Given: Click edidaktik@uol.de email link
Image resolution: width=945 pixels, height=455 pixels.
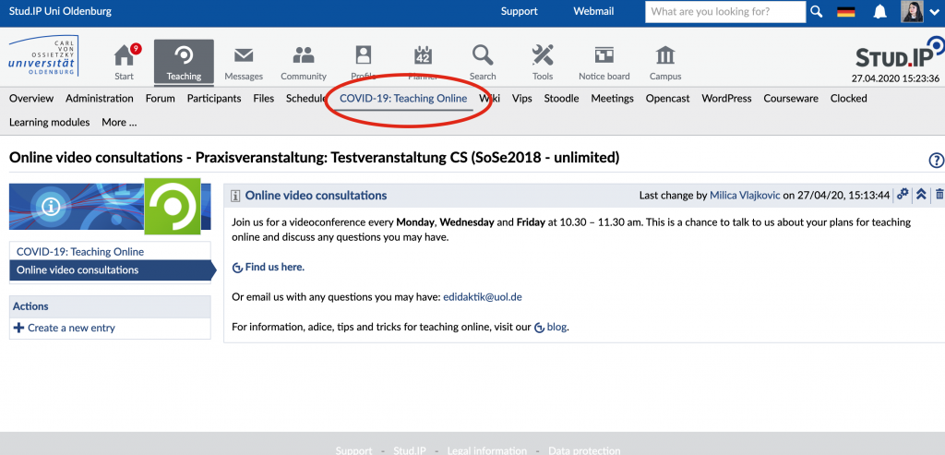Looking at the screenshot, I should [x=483, y=297].
